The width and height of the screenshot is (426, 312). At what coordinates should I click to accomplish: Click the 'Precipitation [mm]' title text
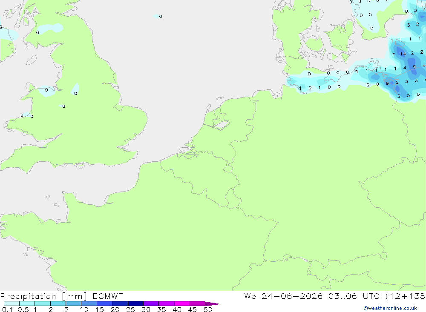pyautogui.click(x=43, y=296)
